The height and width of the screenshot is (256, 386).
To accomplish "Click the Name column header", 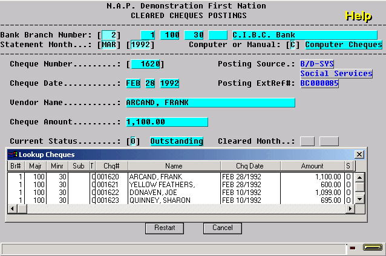I will pos(174,166).
